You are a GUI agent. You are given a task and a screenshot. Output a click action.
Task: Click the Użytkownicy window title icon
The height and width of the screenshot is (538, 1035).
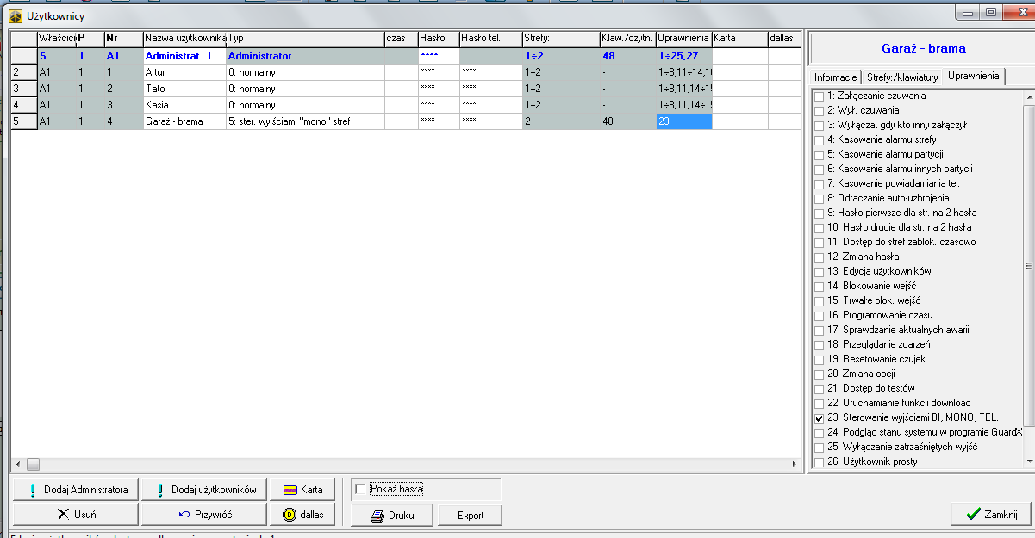point(15,16)
